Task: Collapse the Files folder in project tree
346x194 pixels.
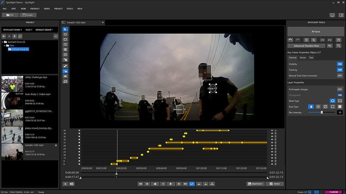Action: (x=5, y=45)
